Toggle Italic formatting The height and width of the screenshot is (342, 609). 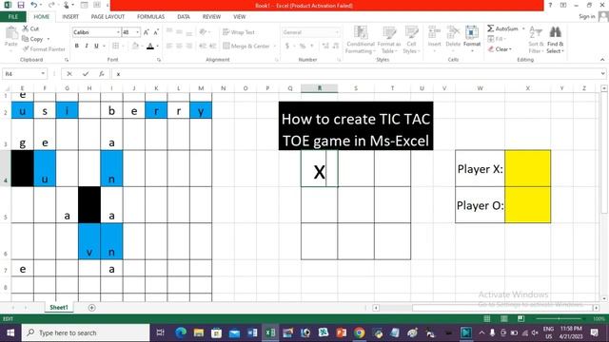tap(87, 46)
